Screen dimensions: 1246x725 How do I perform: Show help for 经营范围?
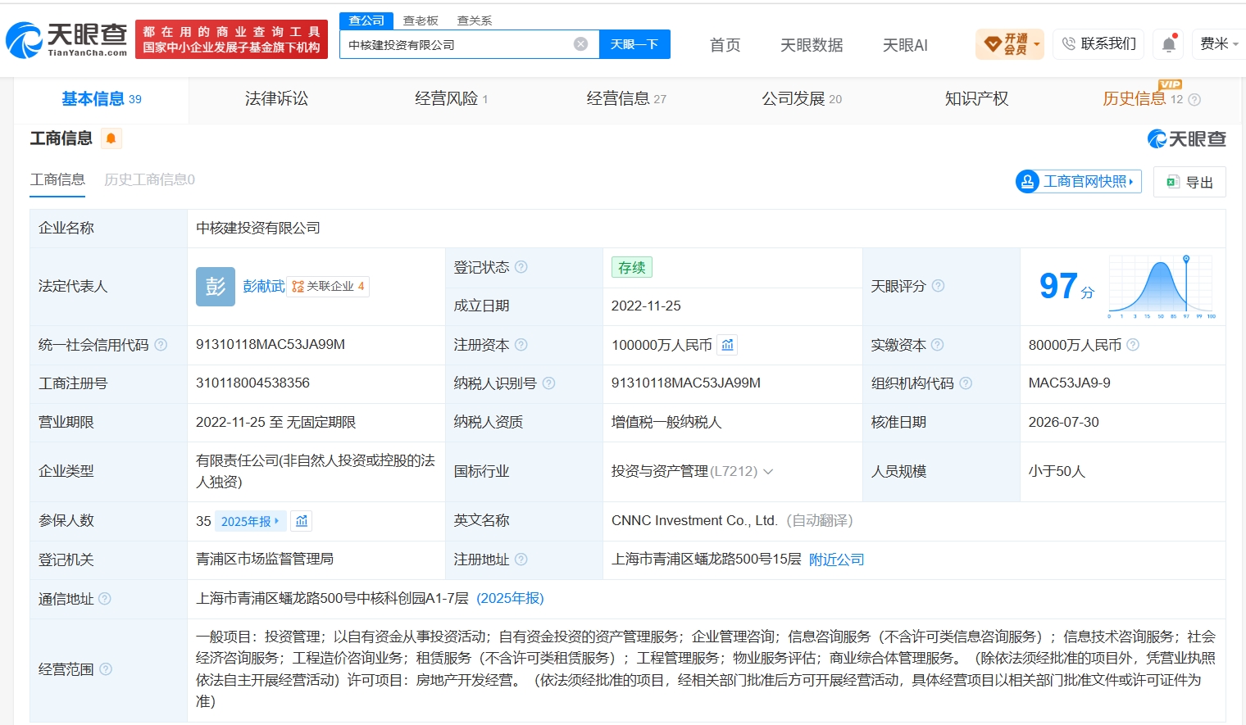106,669
